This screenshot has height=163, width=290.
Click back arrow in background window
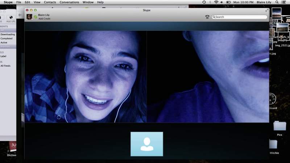point(20,15)
